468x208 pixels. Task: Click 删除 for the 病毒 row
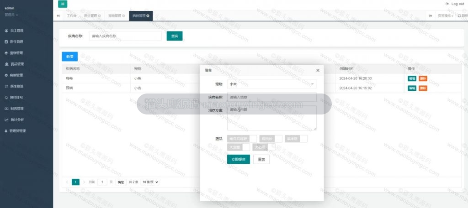423,78
